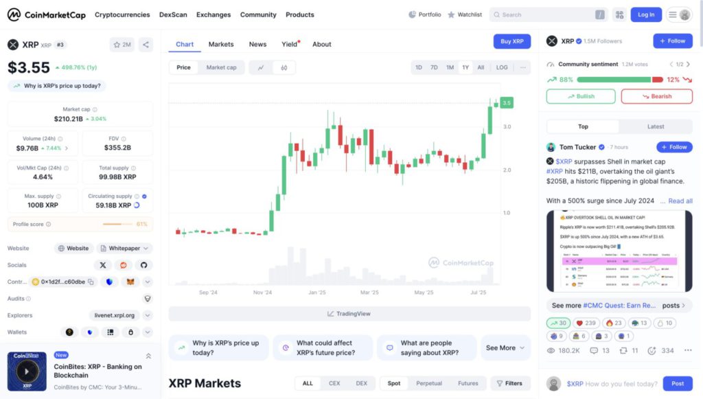Click the Search field in the header
This screenshot has height=399, width=703.
click(x=546, y=14)
